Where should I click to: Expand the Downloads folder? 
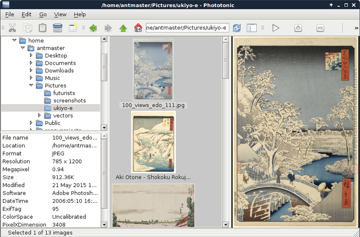[31, 70]
